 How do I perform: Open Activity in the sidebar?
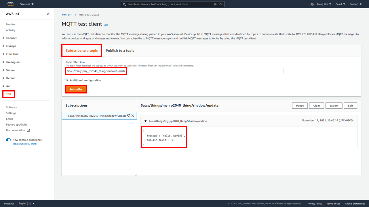(11, 30)
